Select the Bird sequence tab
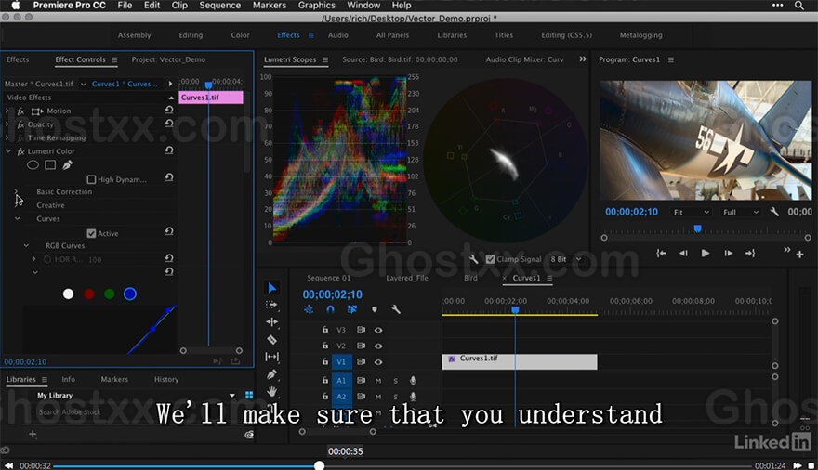 [470, 278]
